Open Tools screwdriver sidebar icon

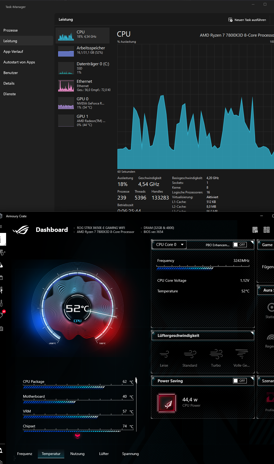click(x=1, y=303)
